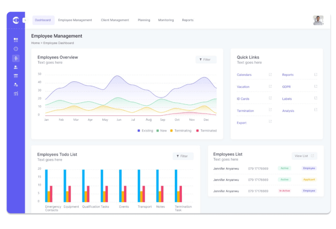Click the 'Qualification Tasks' axis label

click(x=95, y=207)
